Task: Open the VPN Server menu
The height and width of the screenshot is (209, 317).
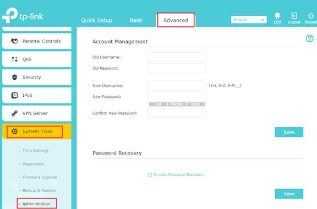Action: tap(37, 113)
